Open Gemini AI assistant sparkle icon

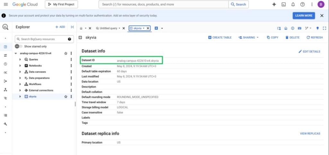[274, 4]
